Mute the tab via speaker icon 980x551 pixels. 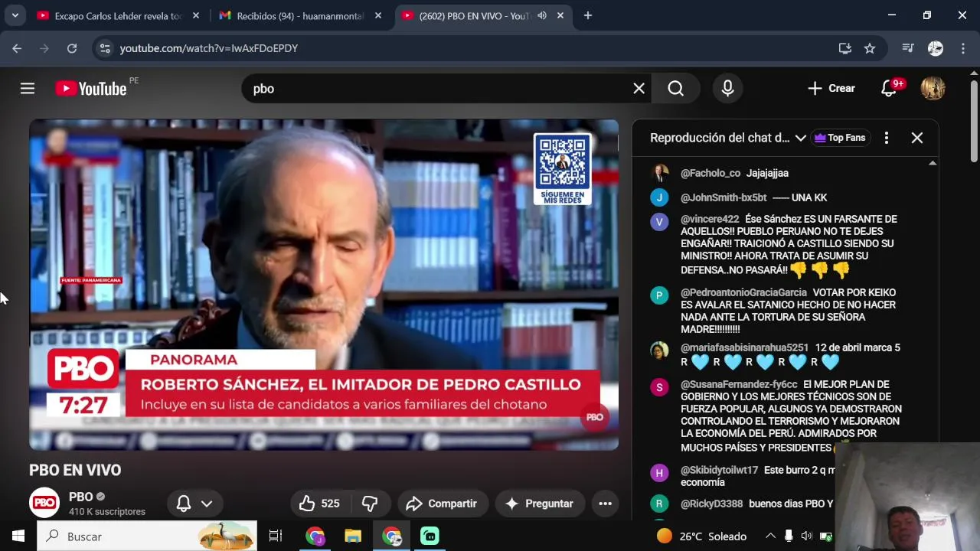pyautogui.click(x=542, y=15)
